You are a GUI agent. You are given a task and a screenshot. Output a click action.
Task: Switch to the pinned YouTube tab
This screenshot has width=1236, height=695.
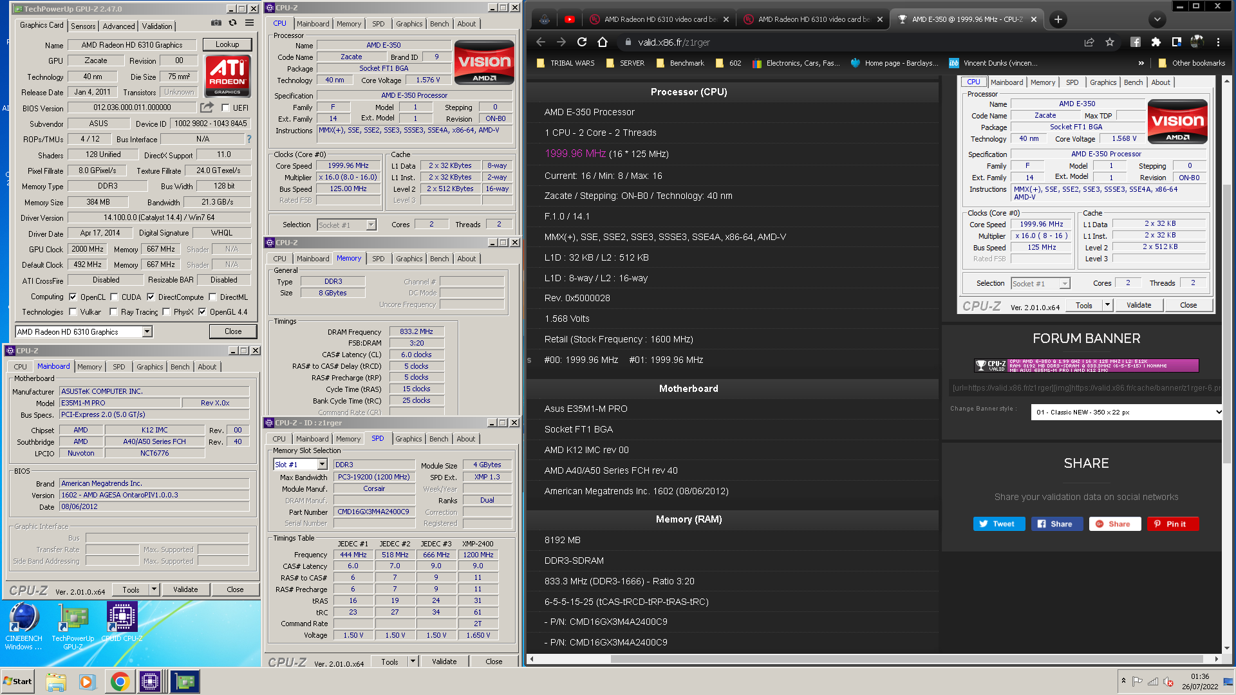pos(570,19)
